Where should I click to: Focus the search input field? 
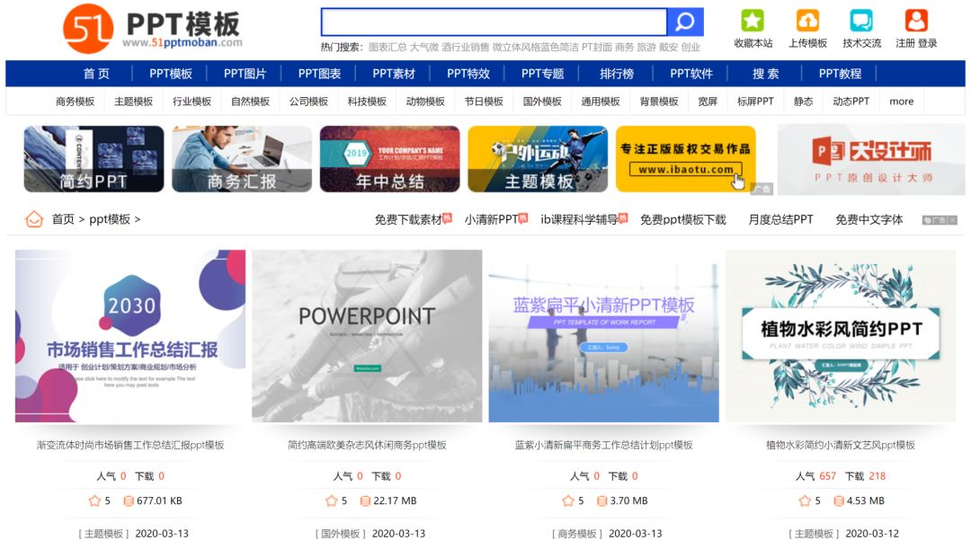tap(494, 22)
